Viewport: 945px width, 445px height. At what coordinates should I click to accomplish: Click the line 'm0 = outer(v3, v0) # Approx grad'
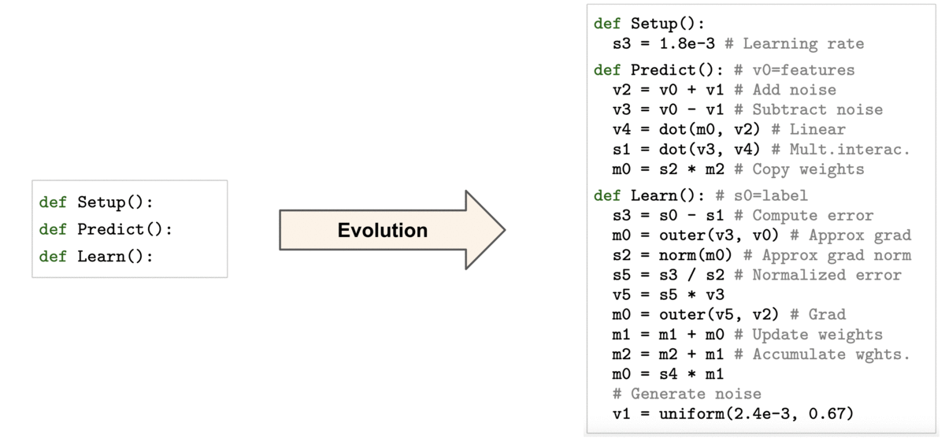[762, 235]
